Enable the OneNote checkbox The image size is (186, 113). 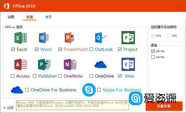tap(60, 76)
